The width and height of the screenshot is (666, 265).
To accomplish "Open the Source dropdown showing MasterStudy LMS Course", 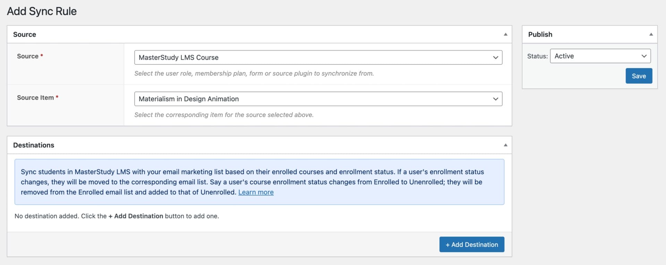I will 318,58.
